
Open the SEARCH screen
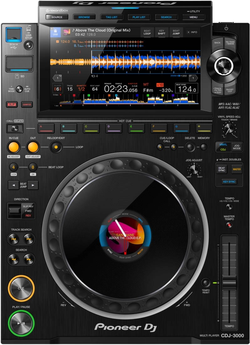166,17
